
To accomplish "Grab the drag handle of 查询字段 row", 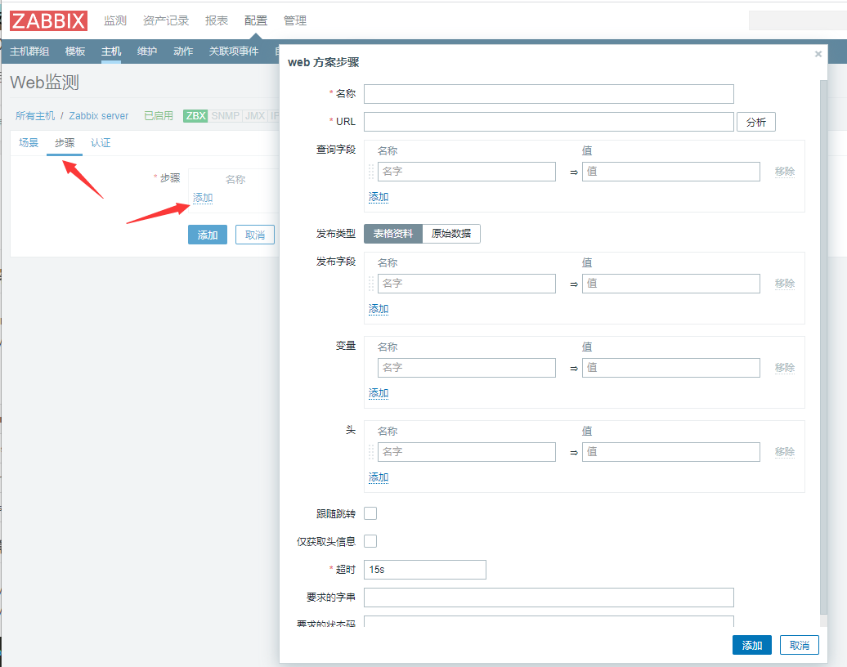I will (x=371, y=172).
